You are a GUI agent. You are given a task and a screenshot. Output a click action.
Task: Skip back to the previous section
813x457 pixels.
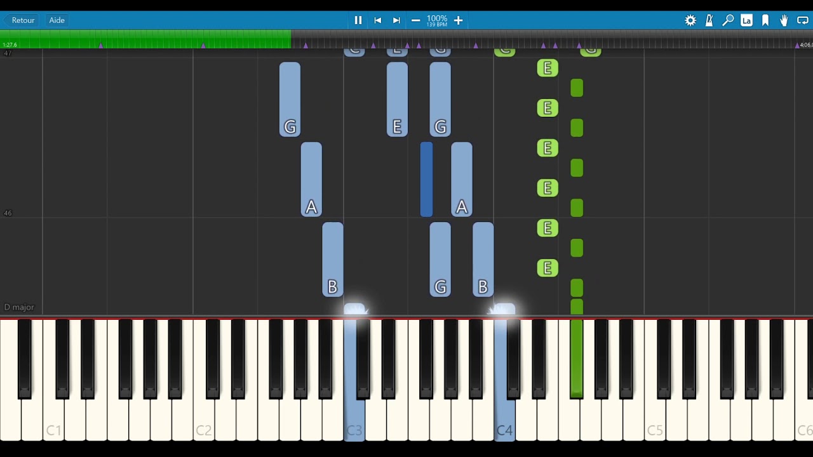click(x=378, y=20)
